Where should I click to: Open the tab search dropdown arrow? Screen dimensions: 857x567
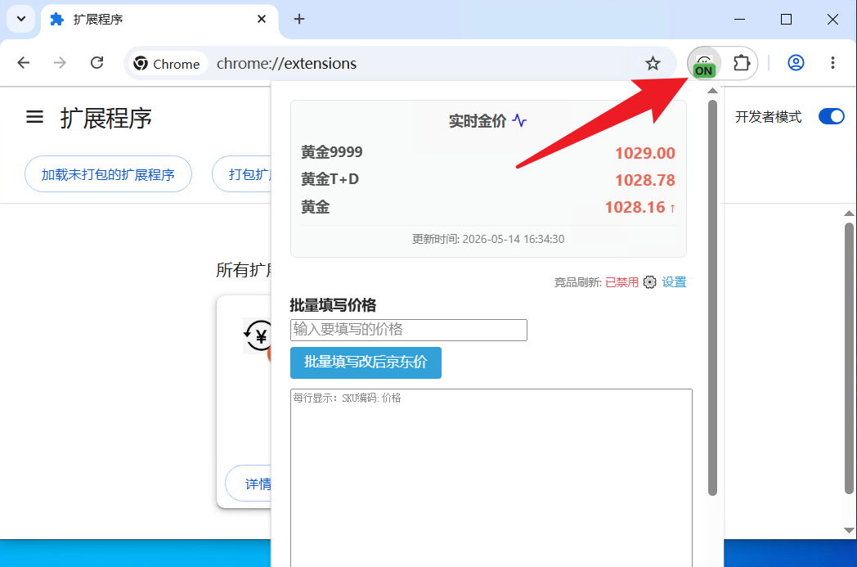21,19
